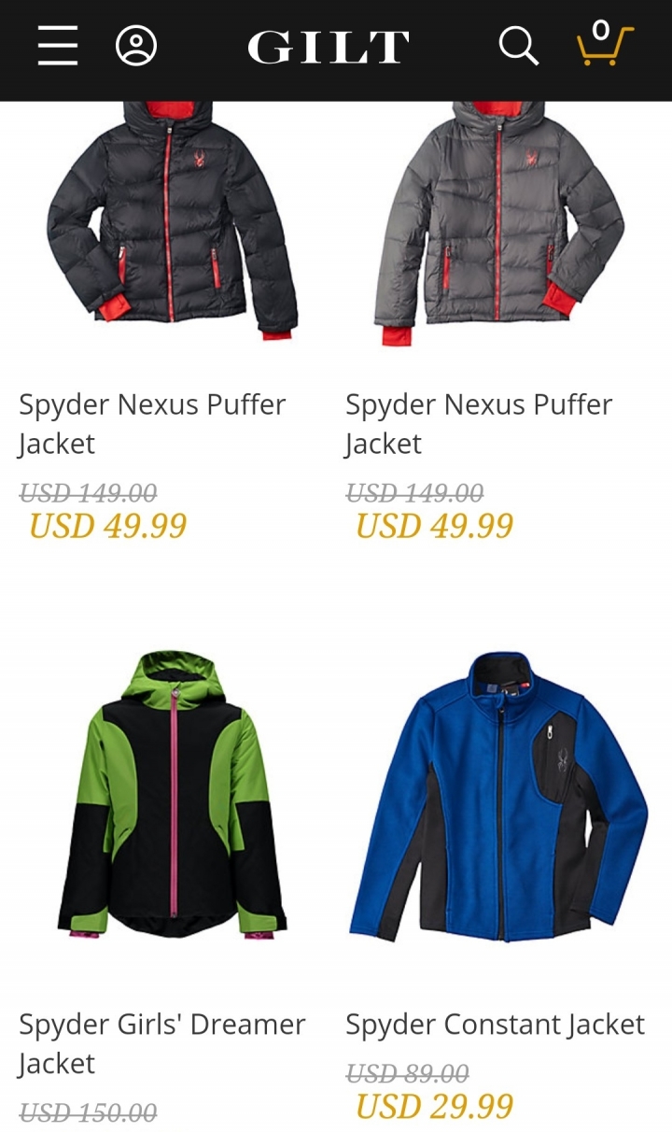Select the Nexus Puffer Jacket title below the black jacket
This screenshot has height=1132, width=672.
point(152,424)
